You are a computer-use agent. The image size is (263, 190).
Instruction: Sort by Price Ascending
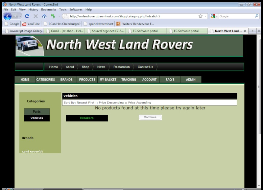(139, 103)
